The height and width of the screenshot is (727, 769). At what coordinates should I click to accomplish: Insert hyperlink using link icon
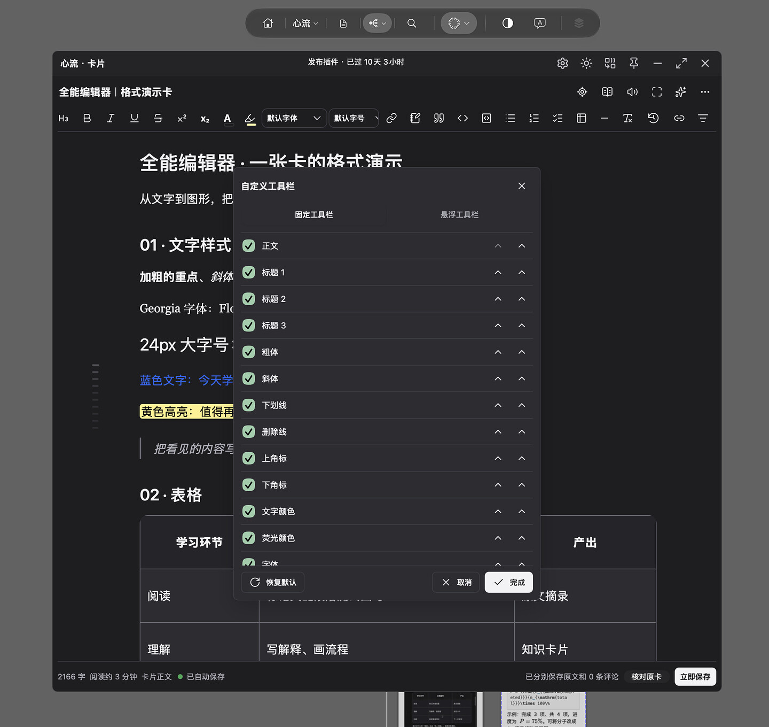click(391, 118)
